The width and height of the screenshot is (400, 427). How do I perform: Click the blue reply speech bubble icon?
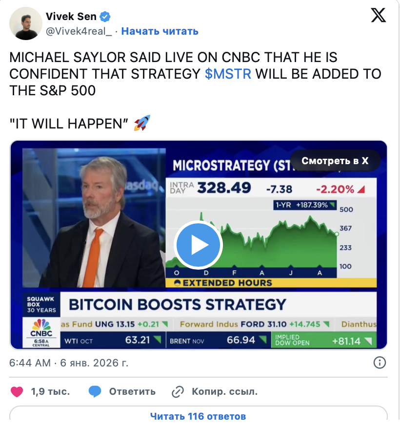click(95, 392)
